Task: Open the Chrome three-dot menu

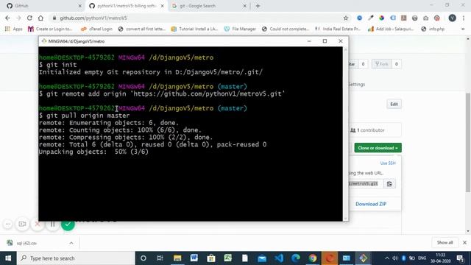Action: [x=464, y=18]
